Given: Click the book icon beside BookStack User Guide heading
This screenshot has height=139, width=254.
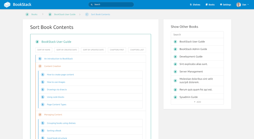Looking at the screenshot, I should [37, 42].
